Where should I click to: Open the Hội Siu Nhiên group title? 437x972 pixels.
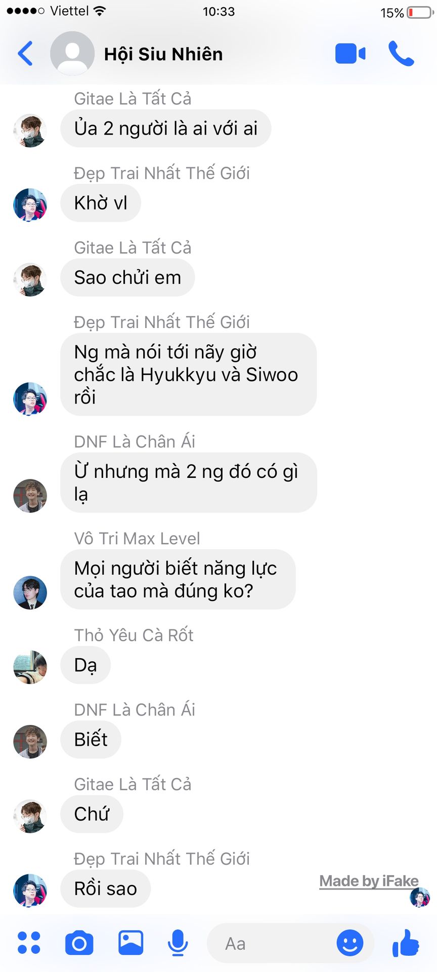(163, 54)
